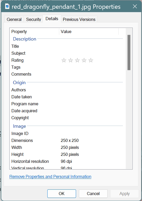The width and height of the screenshot is (142, 201).
Task: Click the vertical scrollbar thumb
Action: [129, 52]
